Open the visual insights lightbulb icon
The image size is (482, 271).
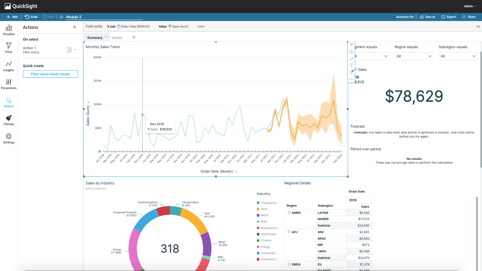coord(352,72)
